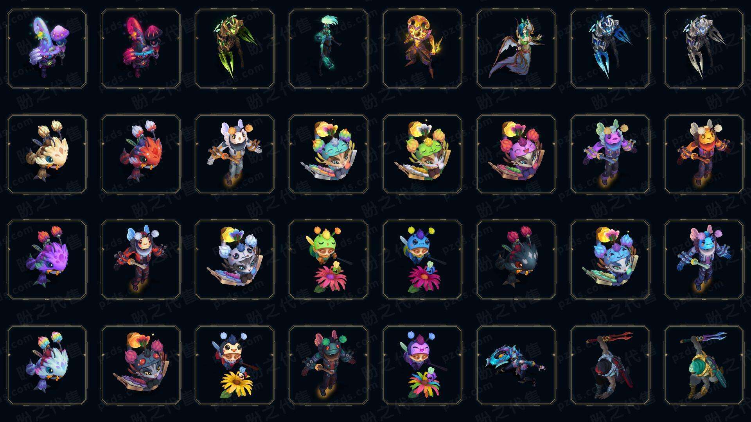Pick the orange bee-suit flying character

[704, 154]
